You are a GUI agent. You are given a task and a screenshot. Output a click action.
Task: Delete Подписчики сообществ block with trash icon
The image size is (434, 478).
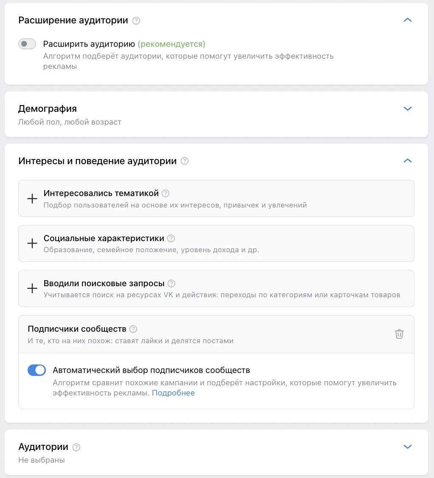pos(399,334)
